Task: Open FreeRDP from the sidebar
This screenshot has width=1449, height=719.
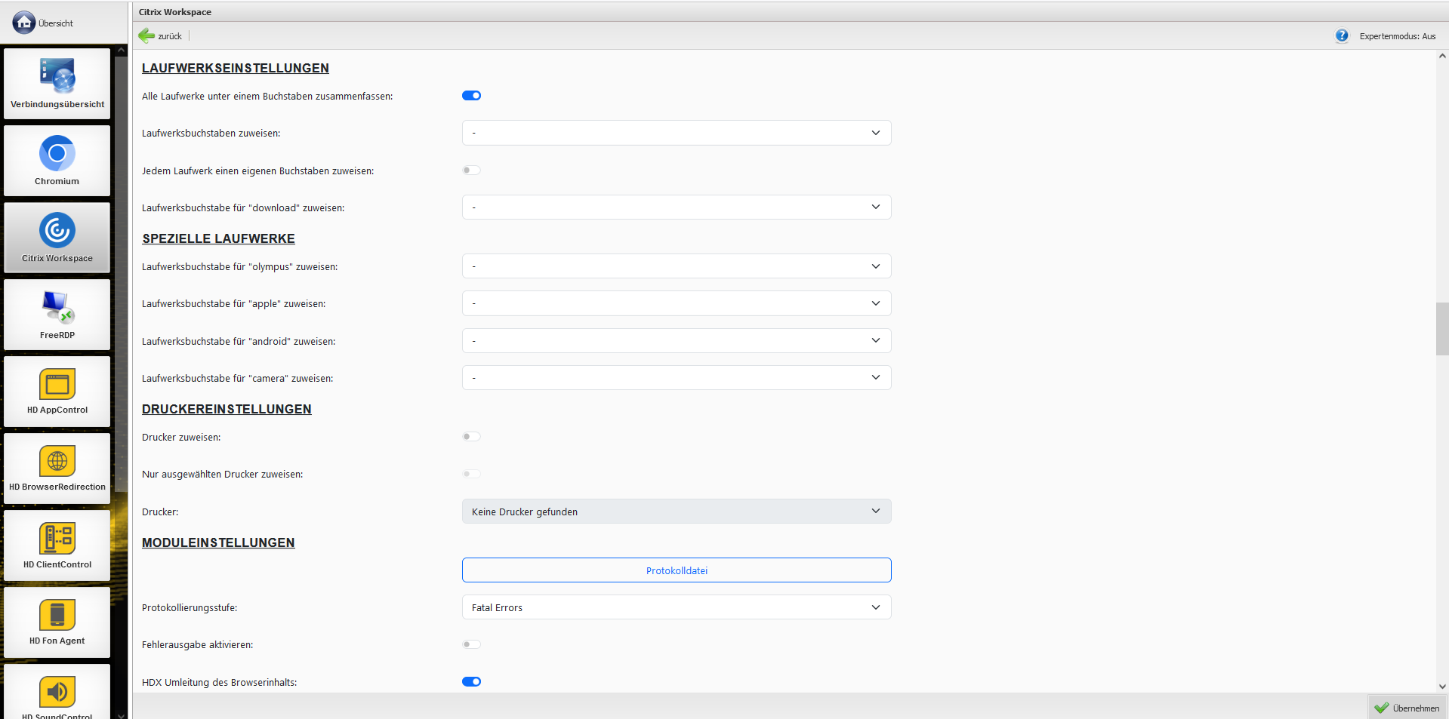Action: coord(57,315)
